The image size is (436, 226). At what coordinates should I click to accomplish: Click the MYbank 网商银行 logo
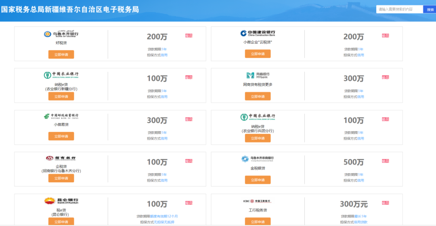point(258,75)
